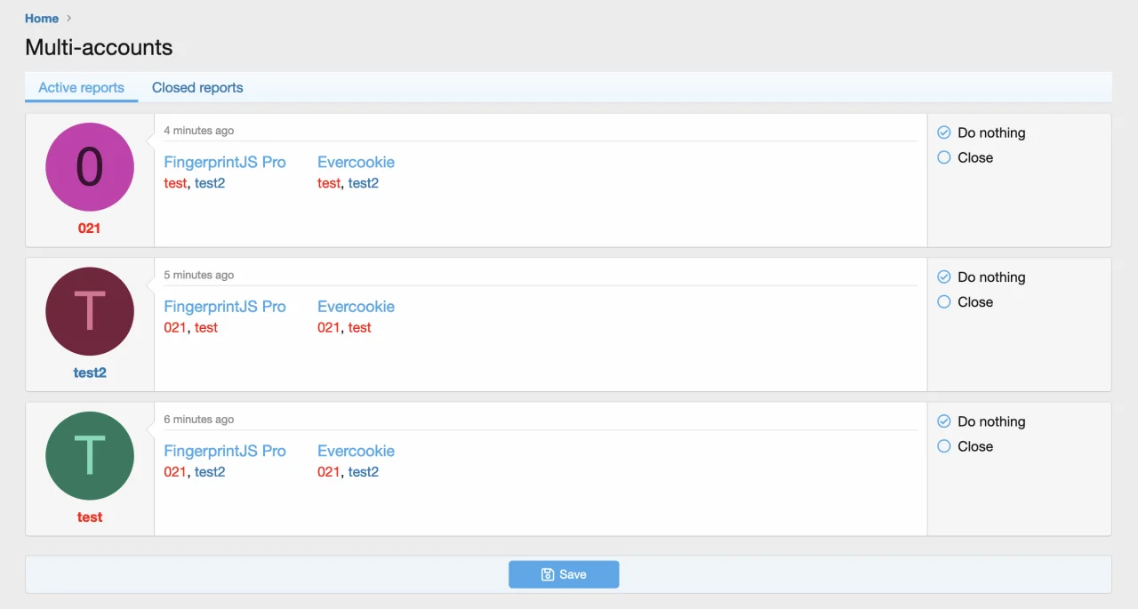Select Do nothing for the test2 report
The image size is (1138, 609).
(x=944, y=277)
